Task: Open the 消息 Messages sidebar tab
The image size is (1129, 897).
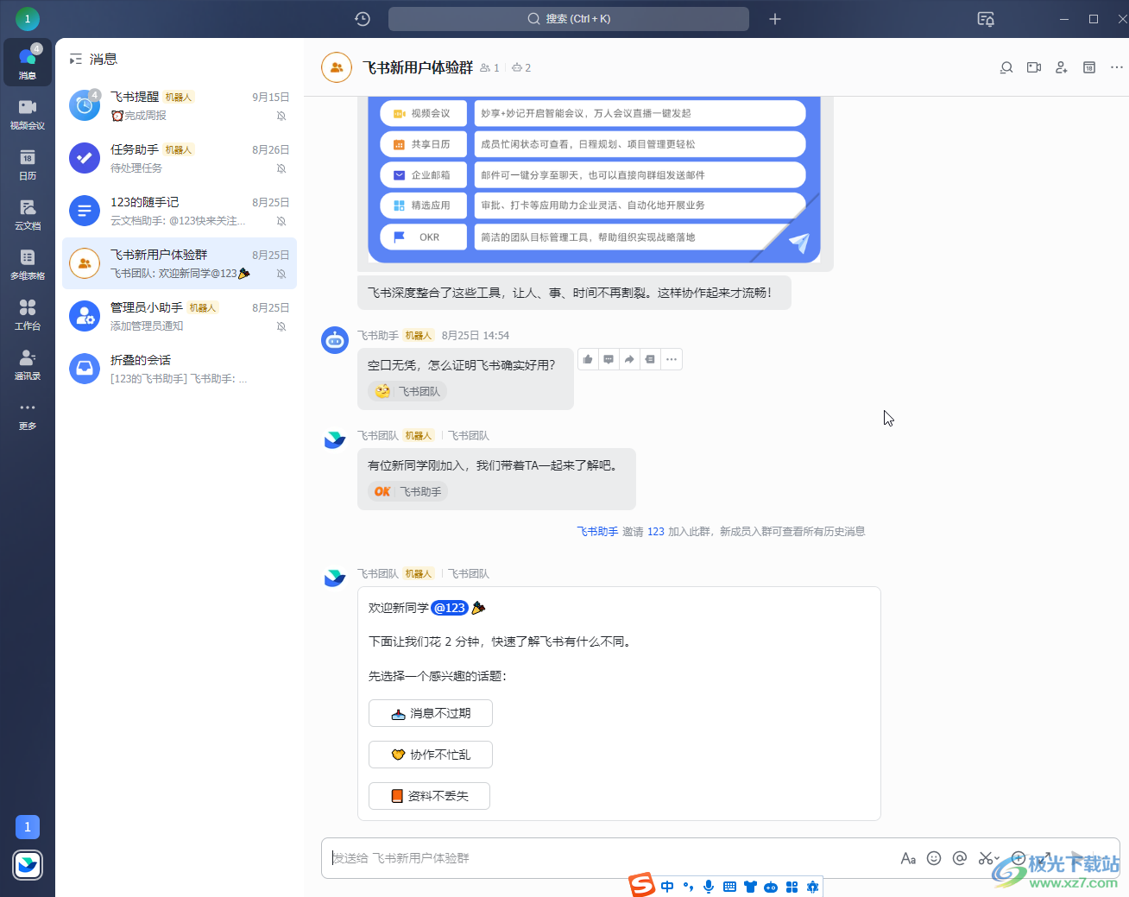Action: coord(28,63)
